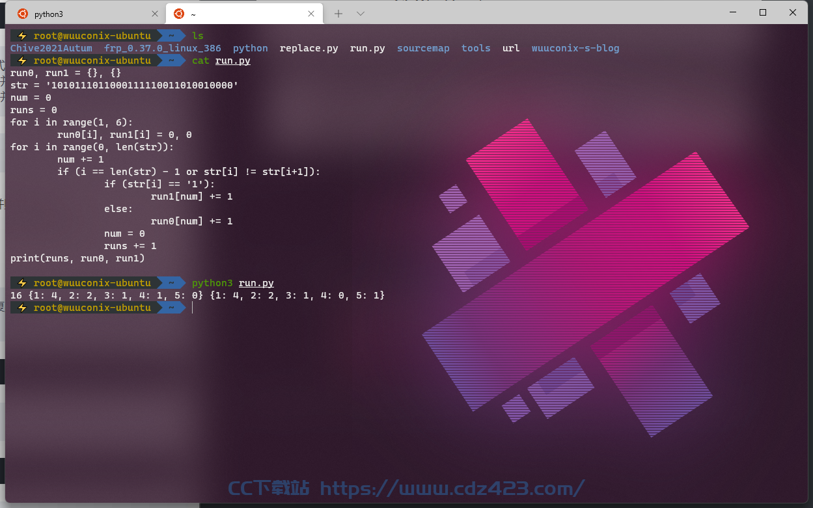
Task: Click the 'run1[num] += 1' line
Action: [192, 196]
